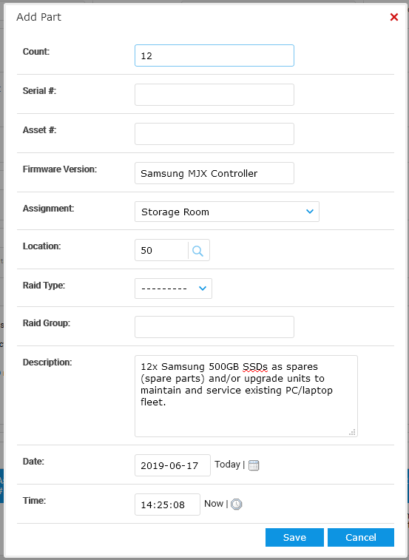
Task: Click the Description textarea resize handle
Action: pos(352,432)
